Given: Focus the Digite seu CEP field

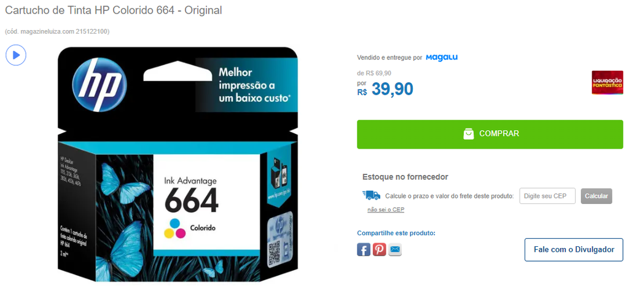Looking at the screenshot, I should tap(547, 196).
